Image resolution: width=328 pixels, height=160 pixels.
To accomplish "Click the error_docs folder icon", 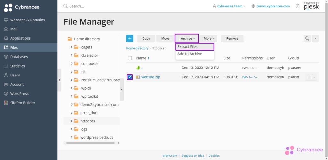I will 76,113.
